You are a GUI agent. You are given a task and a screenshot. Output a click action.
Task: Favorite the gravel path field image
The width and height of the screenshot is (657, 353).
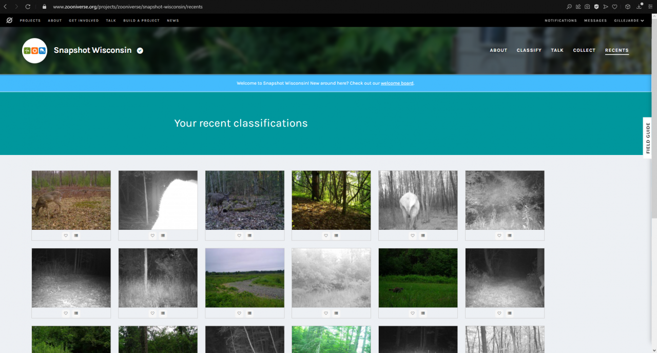tap(239, 313)
